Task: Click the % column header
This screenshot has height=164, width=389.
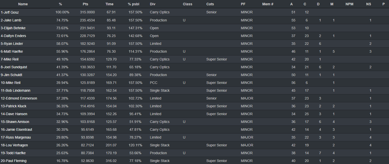Action: (x=60, y=4)
